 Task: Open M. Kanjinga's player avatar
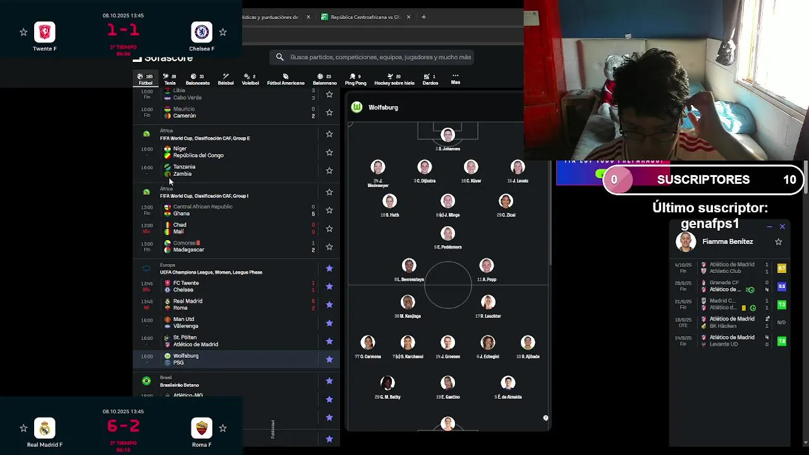click(x=408, y=302)
